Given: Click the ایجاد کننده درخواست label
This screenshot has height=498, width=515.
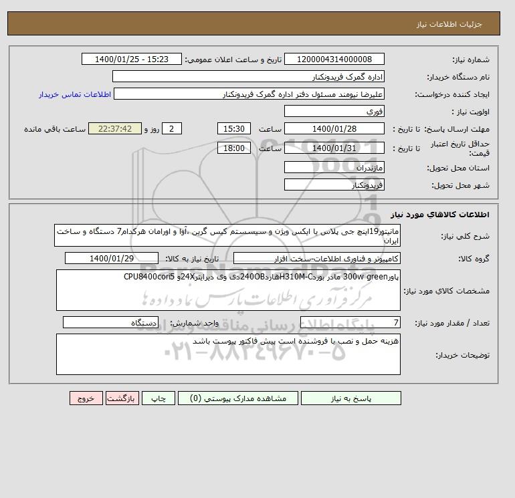Looking at the screenshot, I should (x=452, y=94).
